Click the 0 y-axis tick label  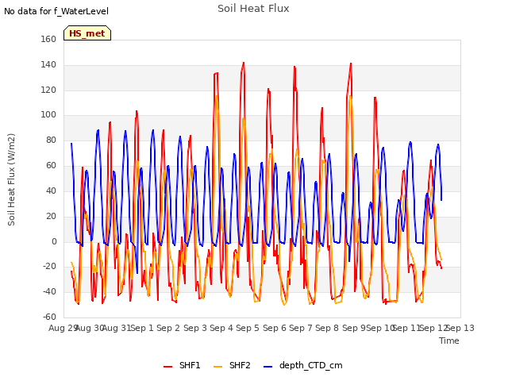click(54, 241)
